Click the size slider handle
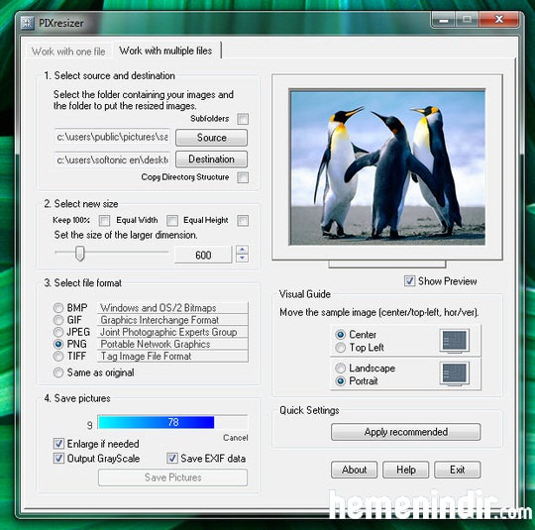This screenshot has height=530, width=535. coord(80,253)
